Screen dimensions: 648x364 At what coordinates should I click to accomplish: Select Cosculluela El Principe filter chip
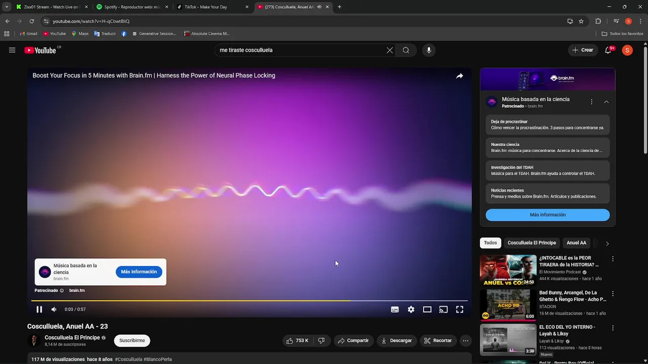532,243
